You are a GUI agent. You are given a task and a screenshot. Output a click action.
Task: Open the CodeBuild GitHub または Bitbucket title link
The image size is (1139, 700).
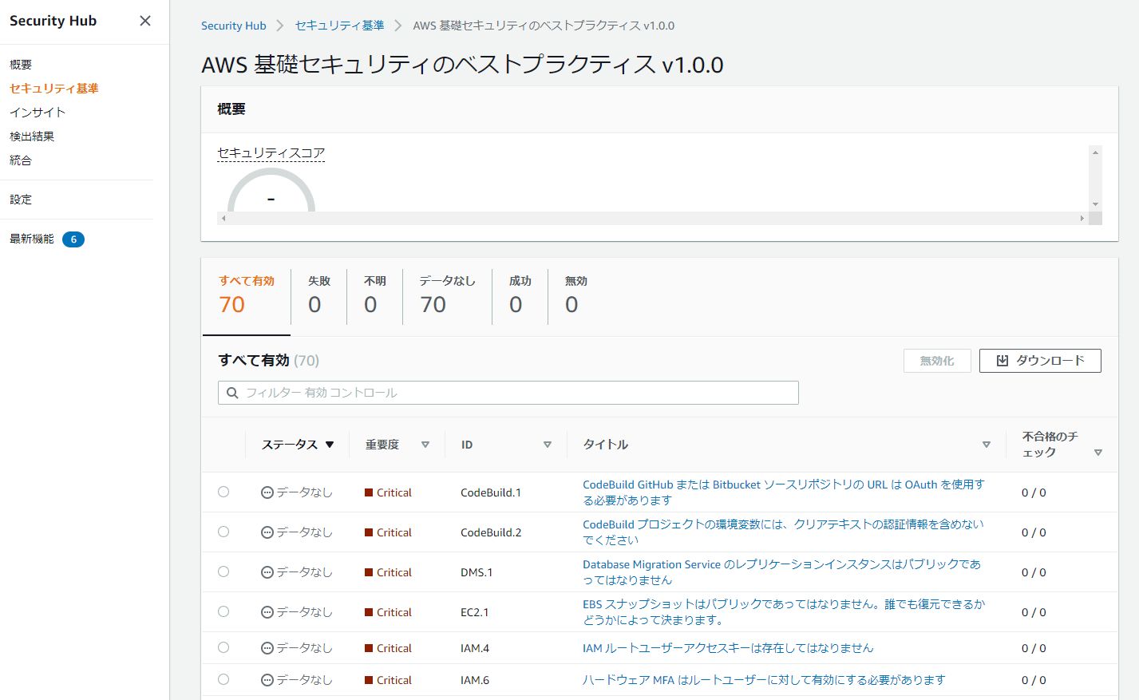click(x=784, y=492)
